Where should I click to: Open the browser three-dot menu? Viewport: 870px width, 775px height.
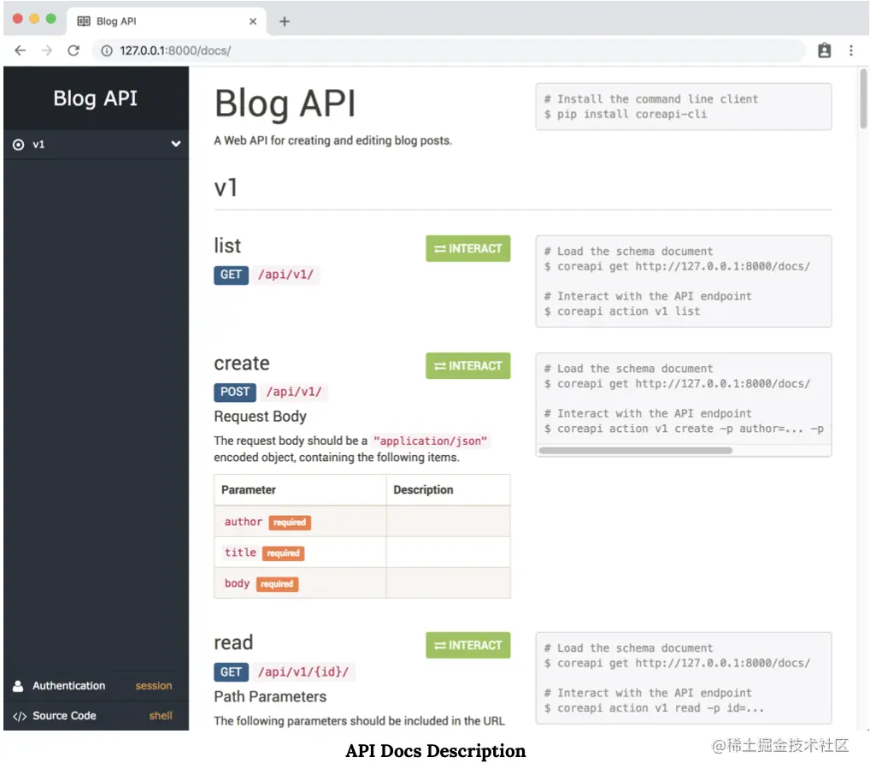851,50
